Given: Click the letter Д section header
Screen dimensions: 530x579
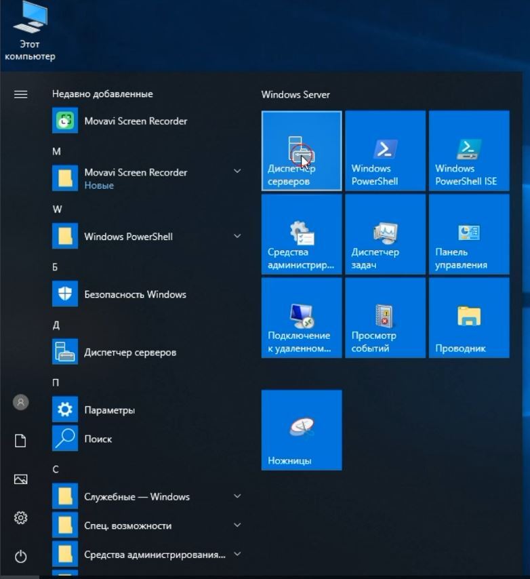Looking at the screenshot, I should [x=56, y=325].
